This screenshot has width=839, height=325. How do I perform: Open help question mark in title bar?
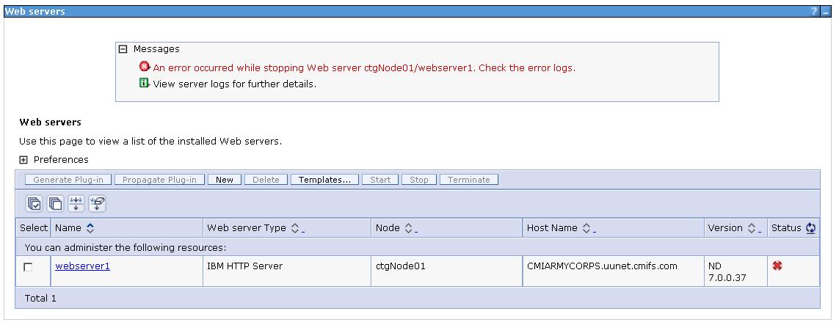814,12
